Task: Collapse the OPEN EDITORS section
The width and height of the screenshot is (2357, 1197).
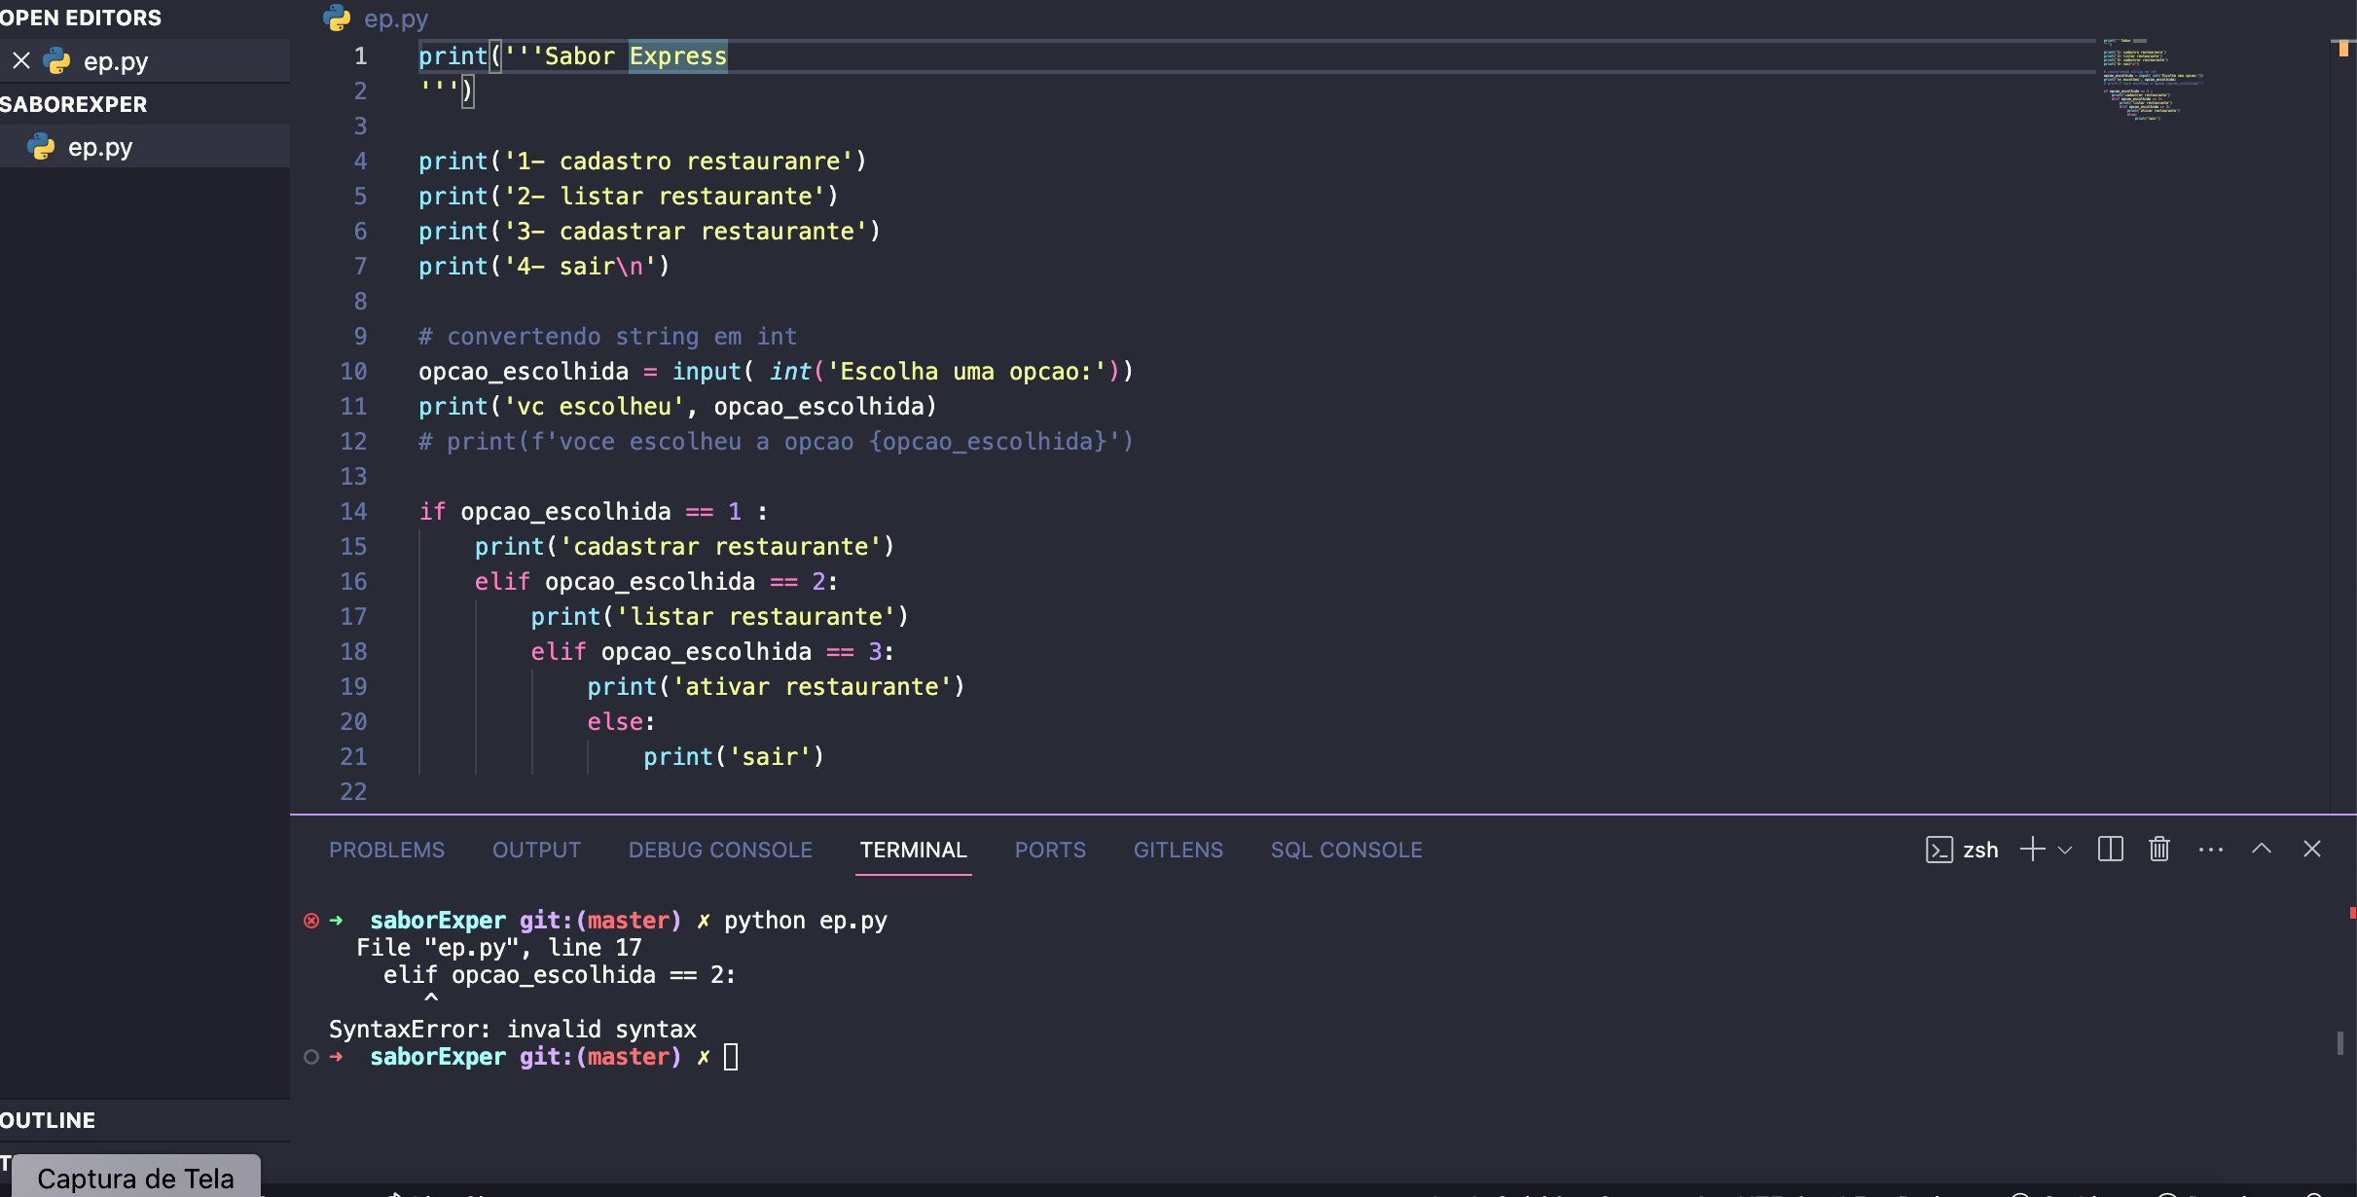Action: click(x=81, y=18)
